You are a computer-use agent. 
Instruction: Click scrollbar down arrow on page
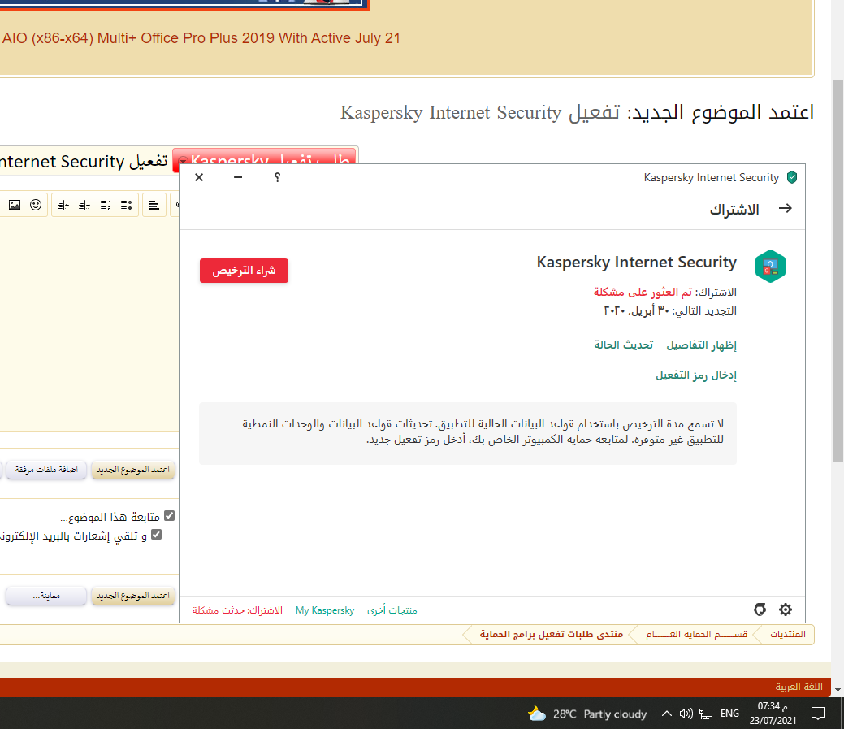(x=838, y=690)
